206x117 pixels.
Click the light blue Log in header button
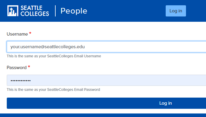pos(176,11)
